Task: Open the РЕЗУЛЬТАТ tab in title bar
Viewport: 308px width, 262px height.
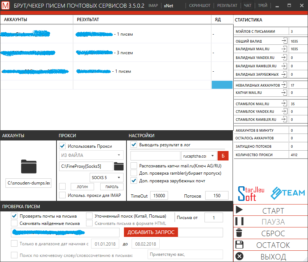Action: tap(228, 6)
